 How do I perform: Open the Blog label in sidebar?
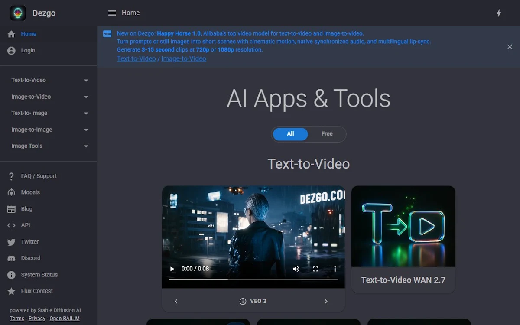[x=26, y=209]
